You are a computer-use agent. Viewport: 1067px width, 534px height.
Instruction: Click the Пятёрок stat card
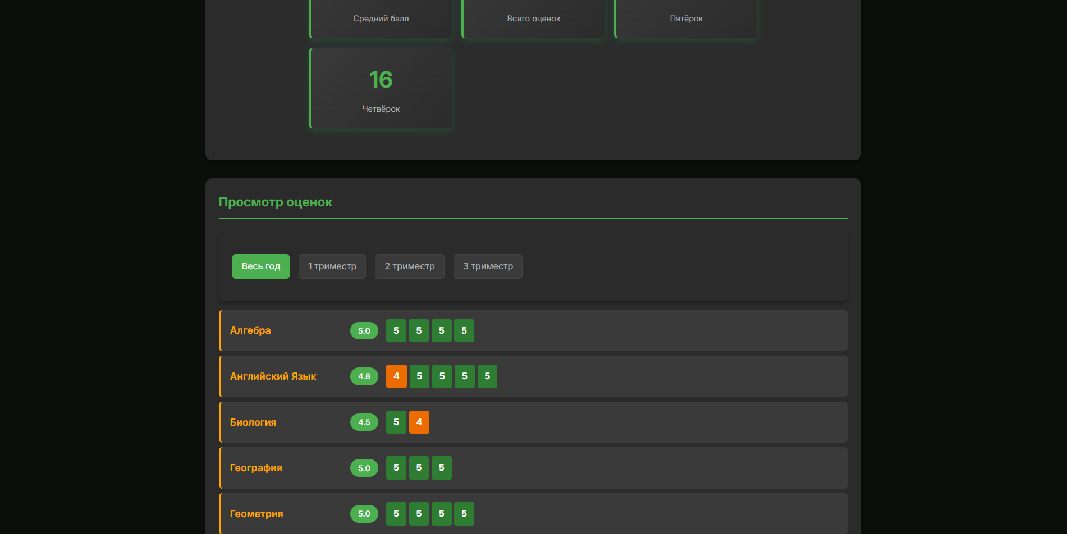point(686,19)
